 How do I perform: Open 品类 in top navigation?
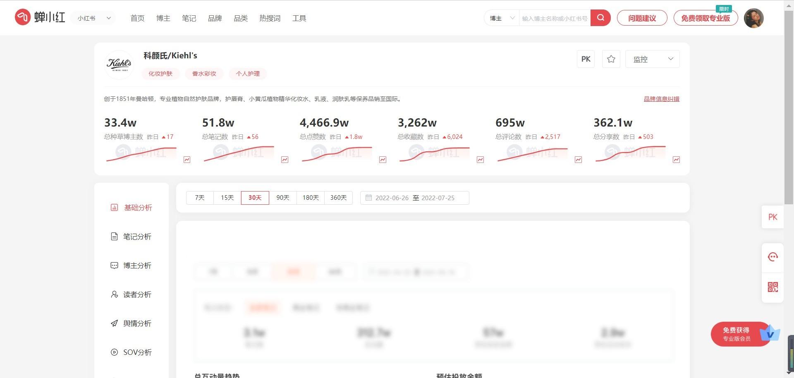click(x=241, y=18)
